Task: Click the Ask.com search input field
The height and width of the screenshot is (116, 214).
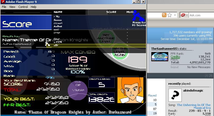Action: [x=202, y=15]
